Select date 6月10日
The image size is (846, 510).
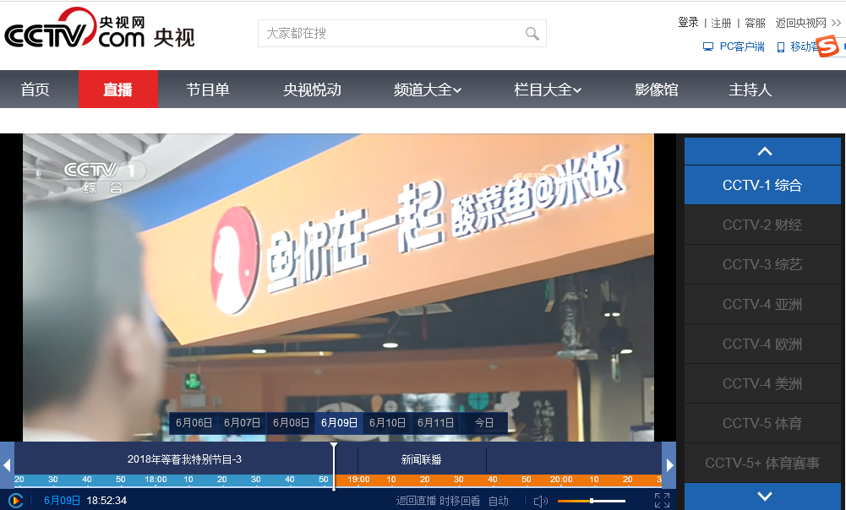coord(387,423)
